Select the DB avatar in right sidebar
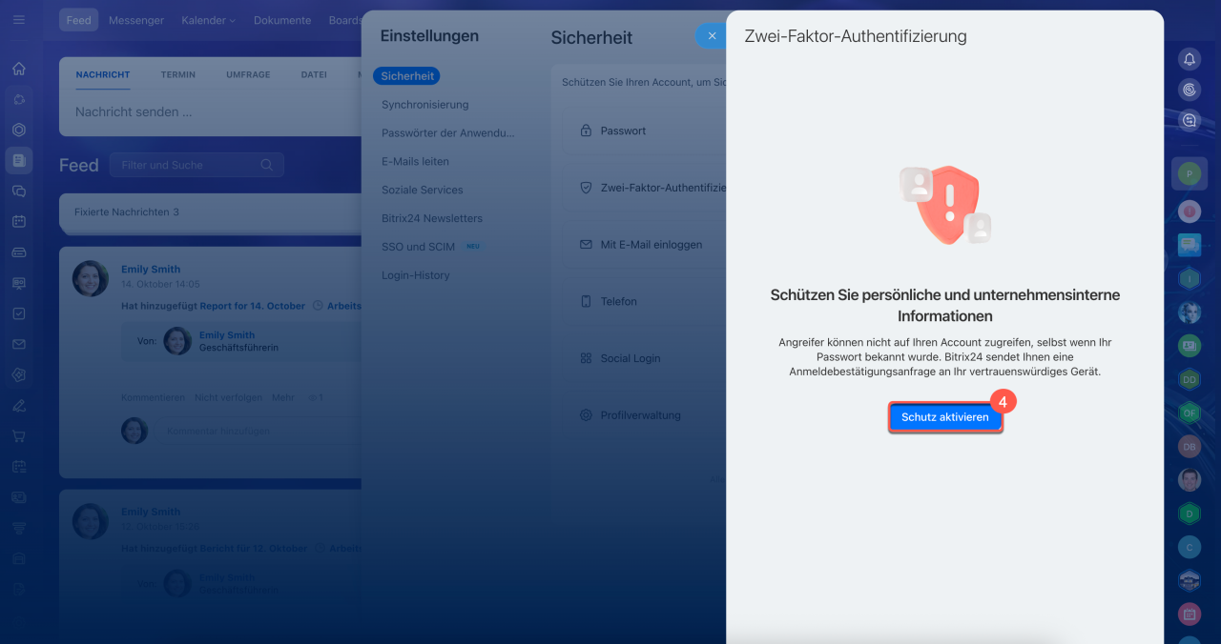The width and height of the screenshot is (1221, 644). click(1189, 446)
